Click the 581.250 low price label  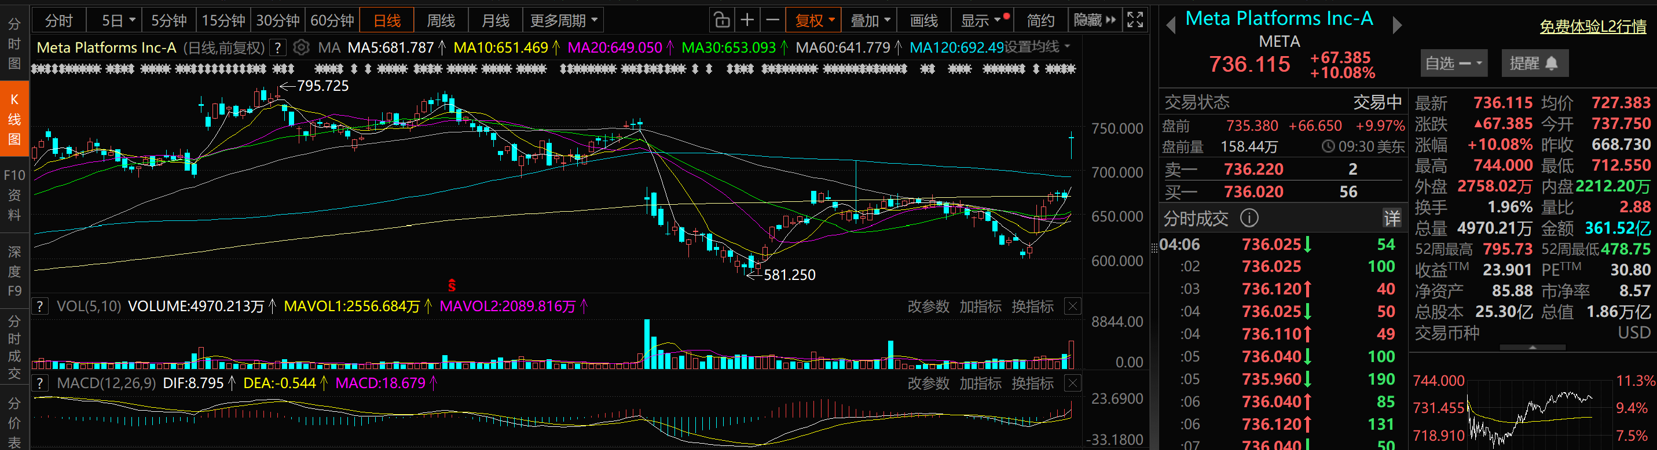point(789,275)
